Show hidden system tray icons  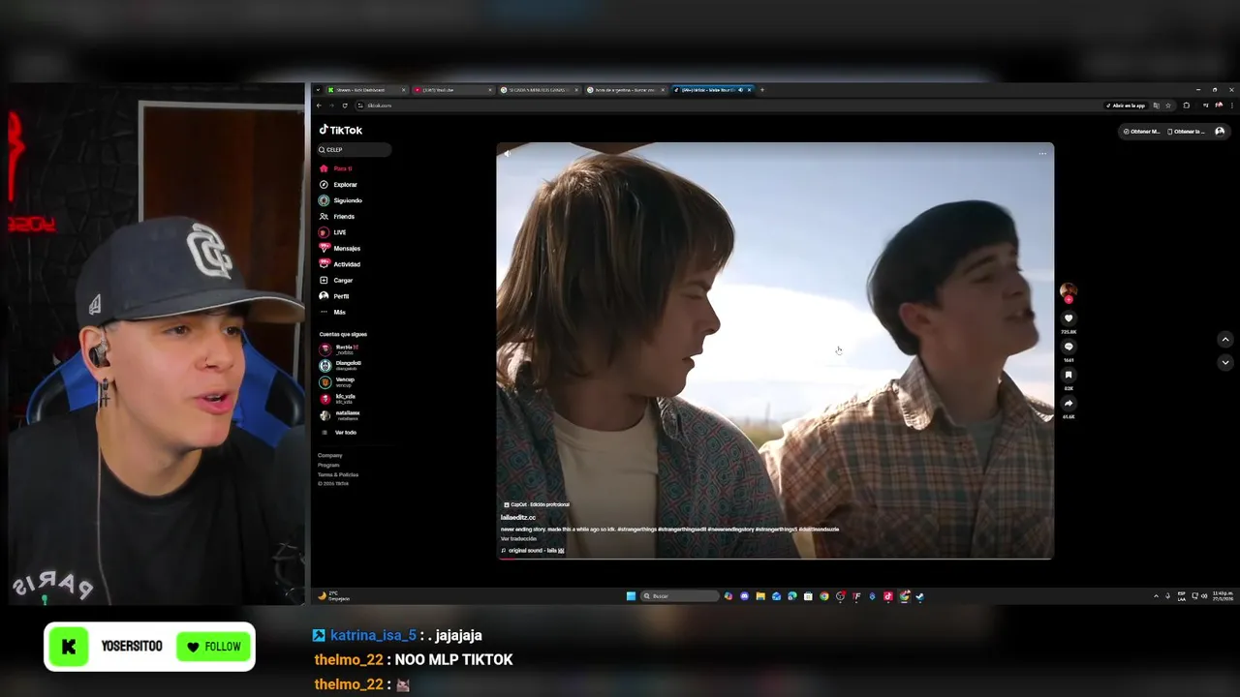pyautogui.click(x=1156, y=596)
